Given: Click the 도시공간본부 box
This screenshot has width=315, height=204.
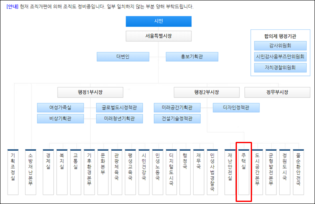Looking at the screenshot, I should pyautogui.click(x=257, y=172).
